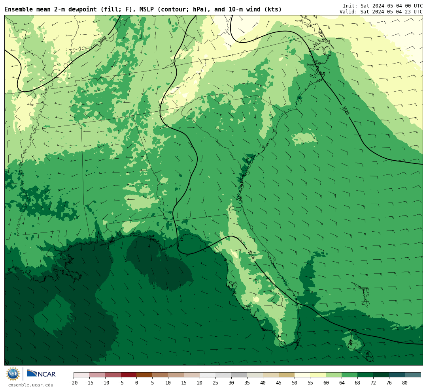Select the 45 to 50 khaki swatch
The width and height of the screenshot is (427, 390).
(287, 375)
